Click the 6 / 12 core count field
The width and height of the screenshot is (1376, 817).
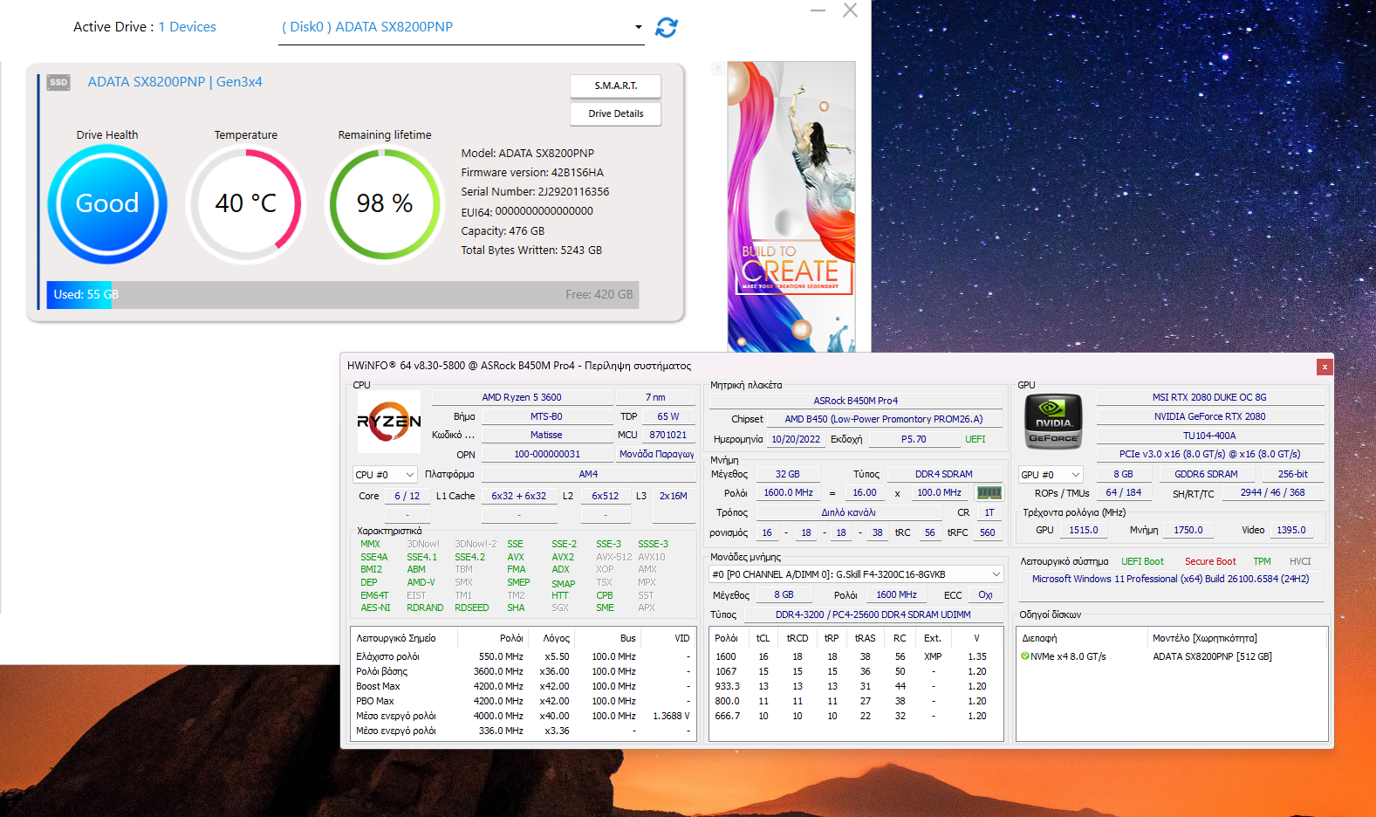(x=407, y=496)
